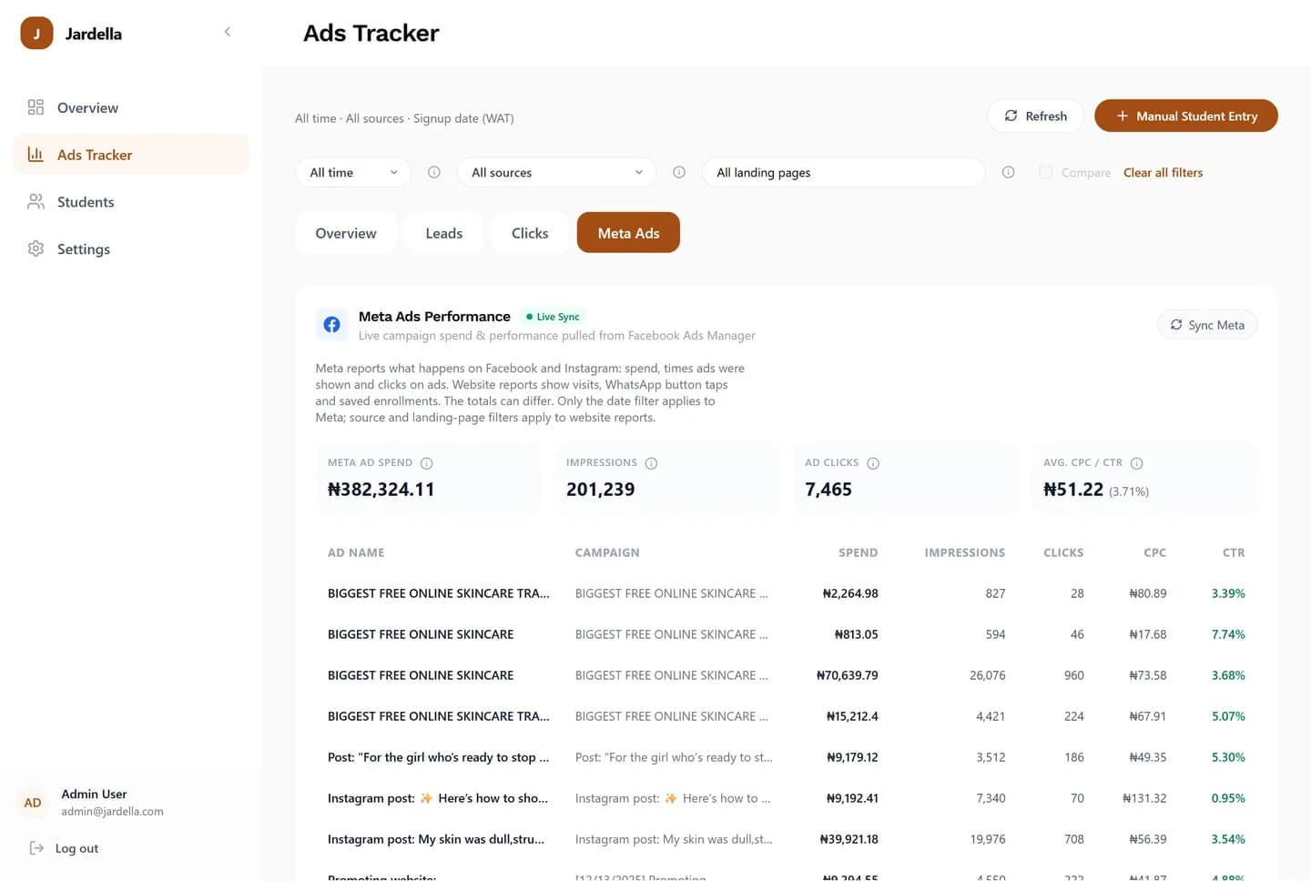The image size is (1311, 881).
Task: Enable the Compare checkbox
Action: point(1046,172)
